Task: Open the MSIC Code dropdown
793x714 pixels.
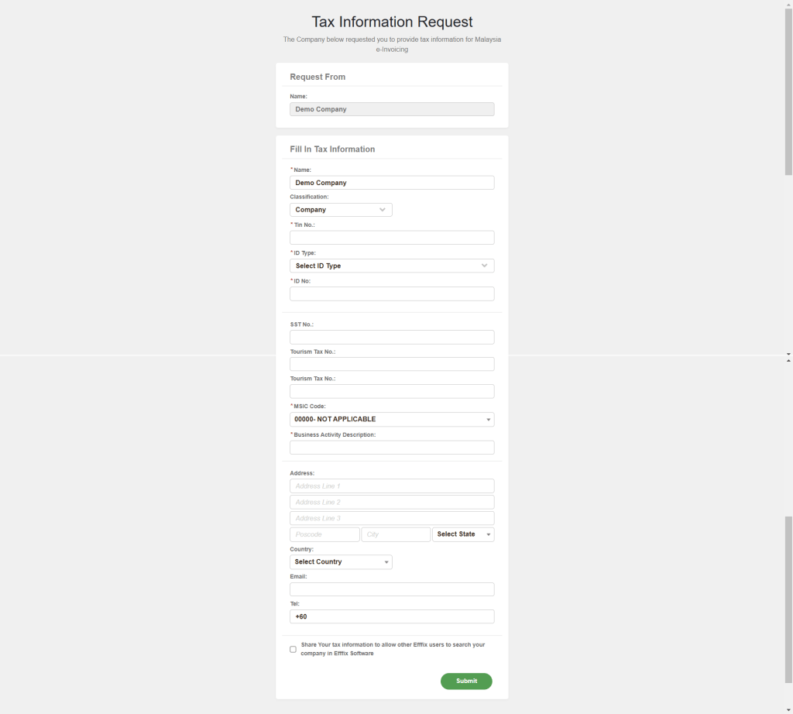Action: click(x=392, y=420)
